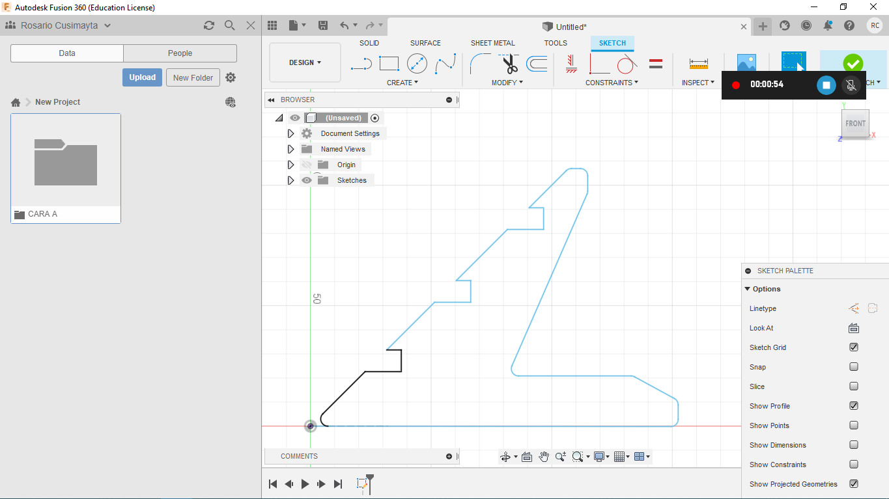The image size is (889, 499).
Task: Undo the last action
Action: coord(345,25)
